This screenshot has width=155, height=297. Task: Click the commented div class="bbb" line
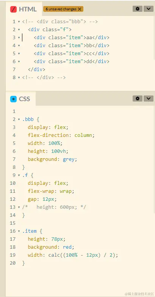60,22
